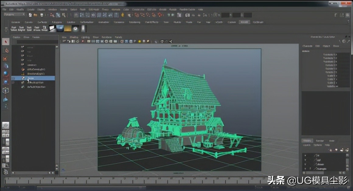
Task: Click the gold square swatch icon on the shelf
Action: pos(68,29)
